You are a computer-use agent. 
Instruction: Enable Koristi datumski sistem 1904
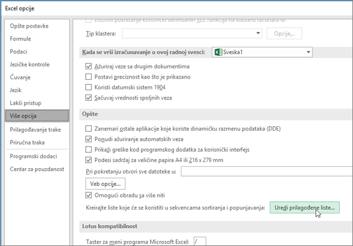point(88,87)
